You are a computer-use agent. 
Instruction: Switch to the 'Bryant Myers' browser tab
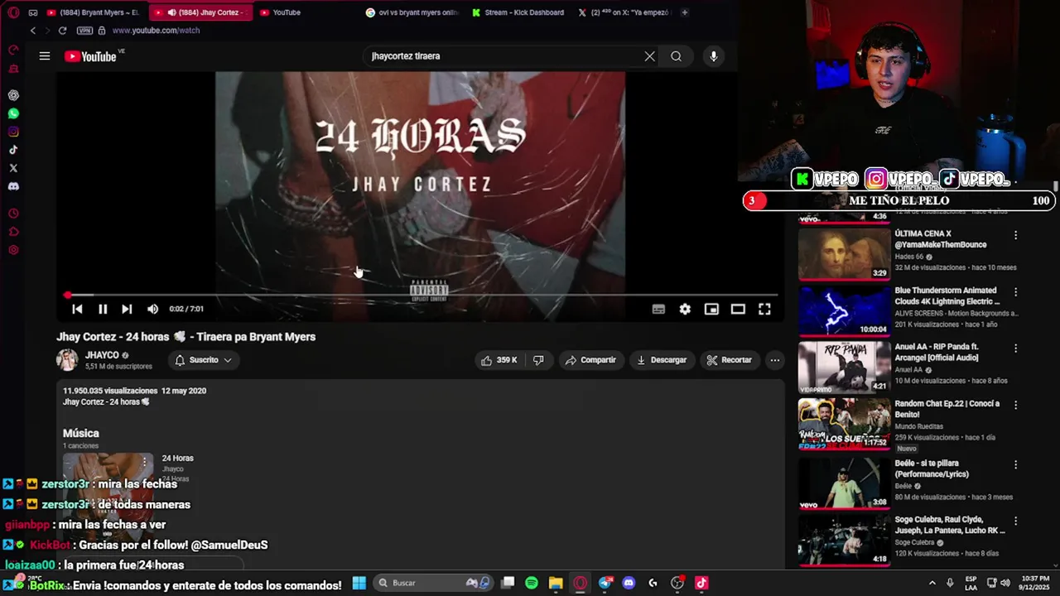tap(94, 12)
